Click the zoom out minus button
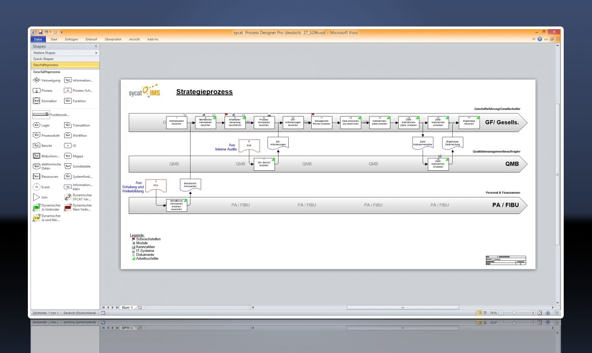 point(501,313)
